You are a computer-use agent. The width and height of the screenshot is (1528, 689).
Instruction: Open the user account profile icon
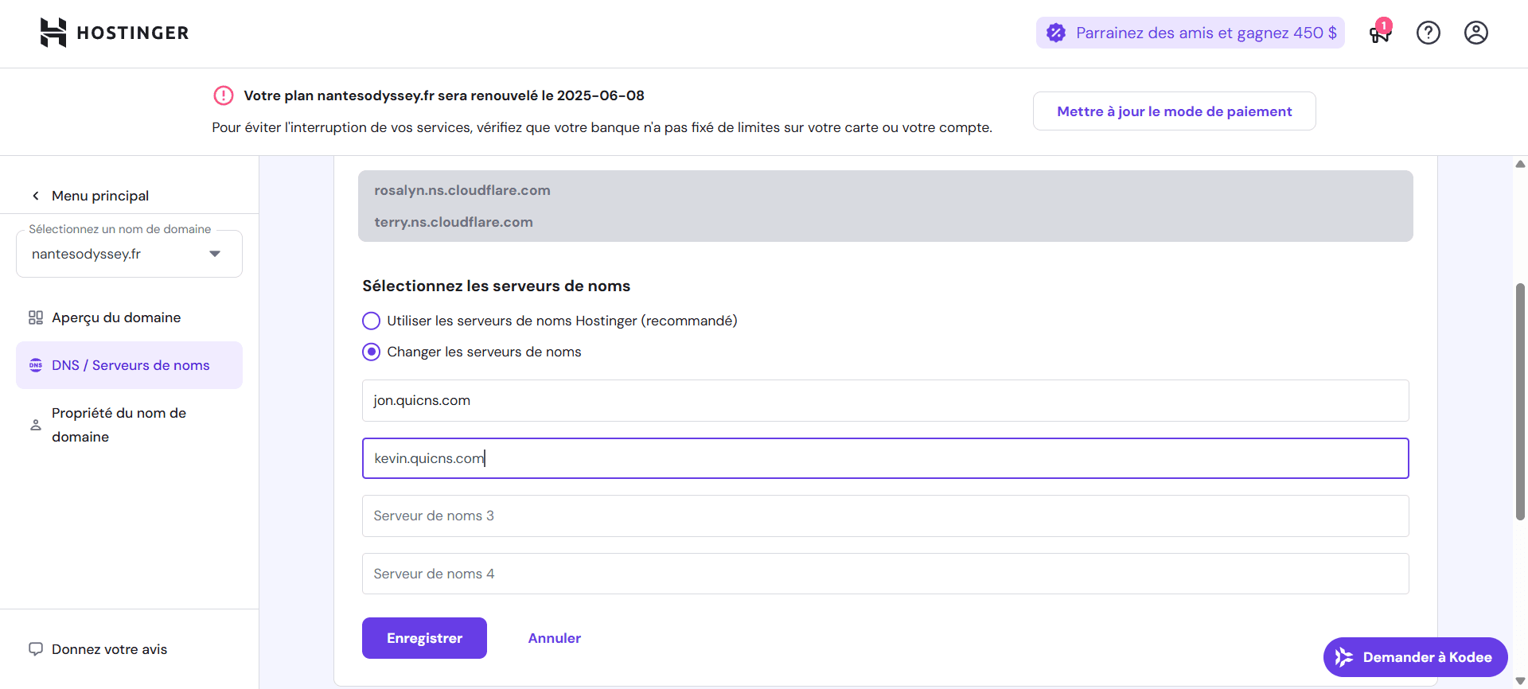click(1475, 33)
